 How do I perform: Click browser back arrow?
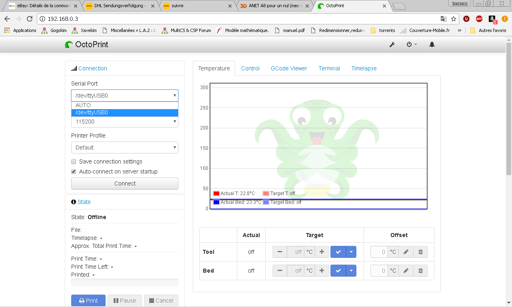[x=7, y=19]
